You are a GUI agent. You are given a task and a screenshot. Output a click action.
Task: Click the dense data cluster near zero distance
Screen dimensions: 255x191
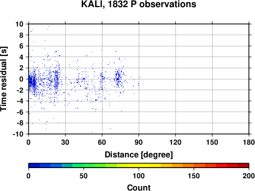(32, 81)
